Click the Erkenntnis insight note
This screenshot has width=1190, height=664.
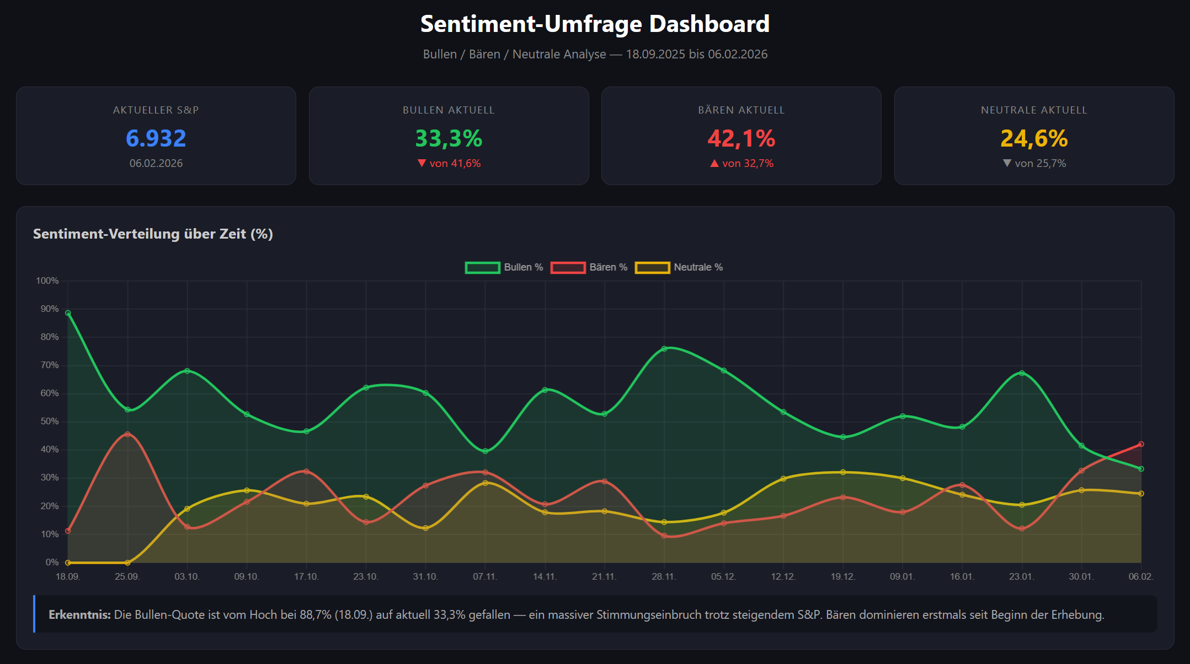tap(595, 614)
